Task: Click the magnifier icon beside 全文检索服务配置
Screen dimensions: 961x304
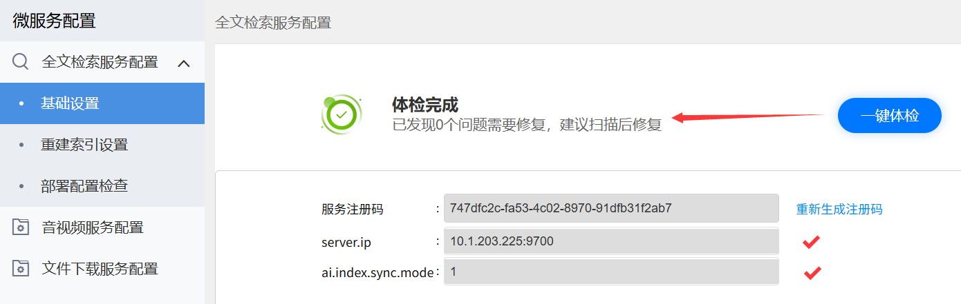Action: coord(21,63)
